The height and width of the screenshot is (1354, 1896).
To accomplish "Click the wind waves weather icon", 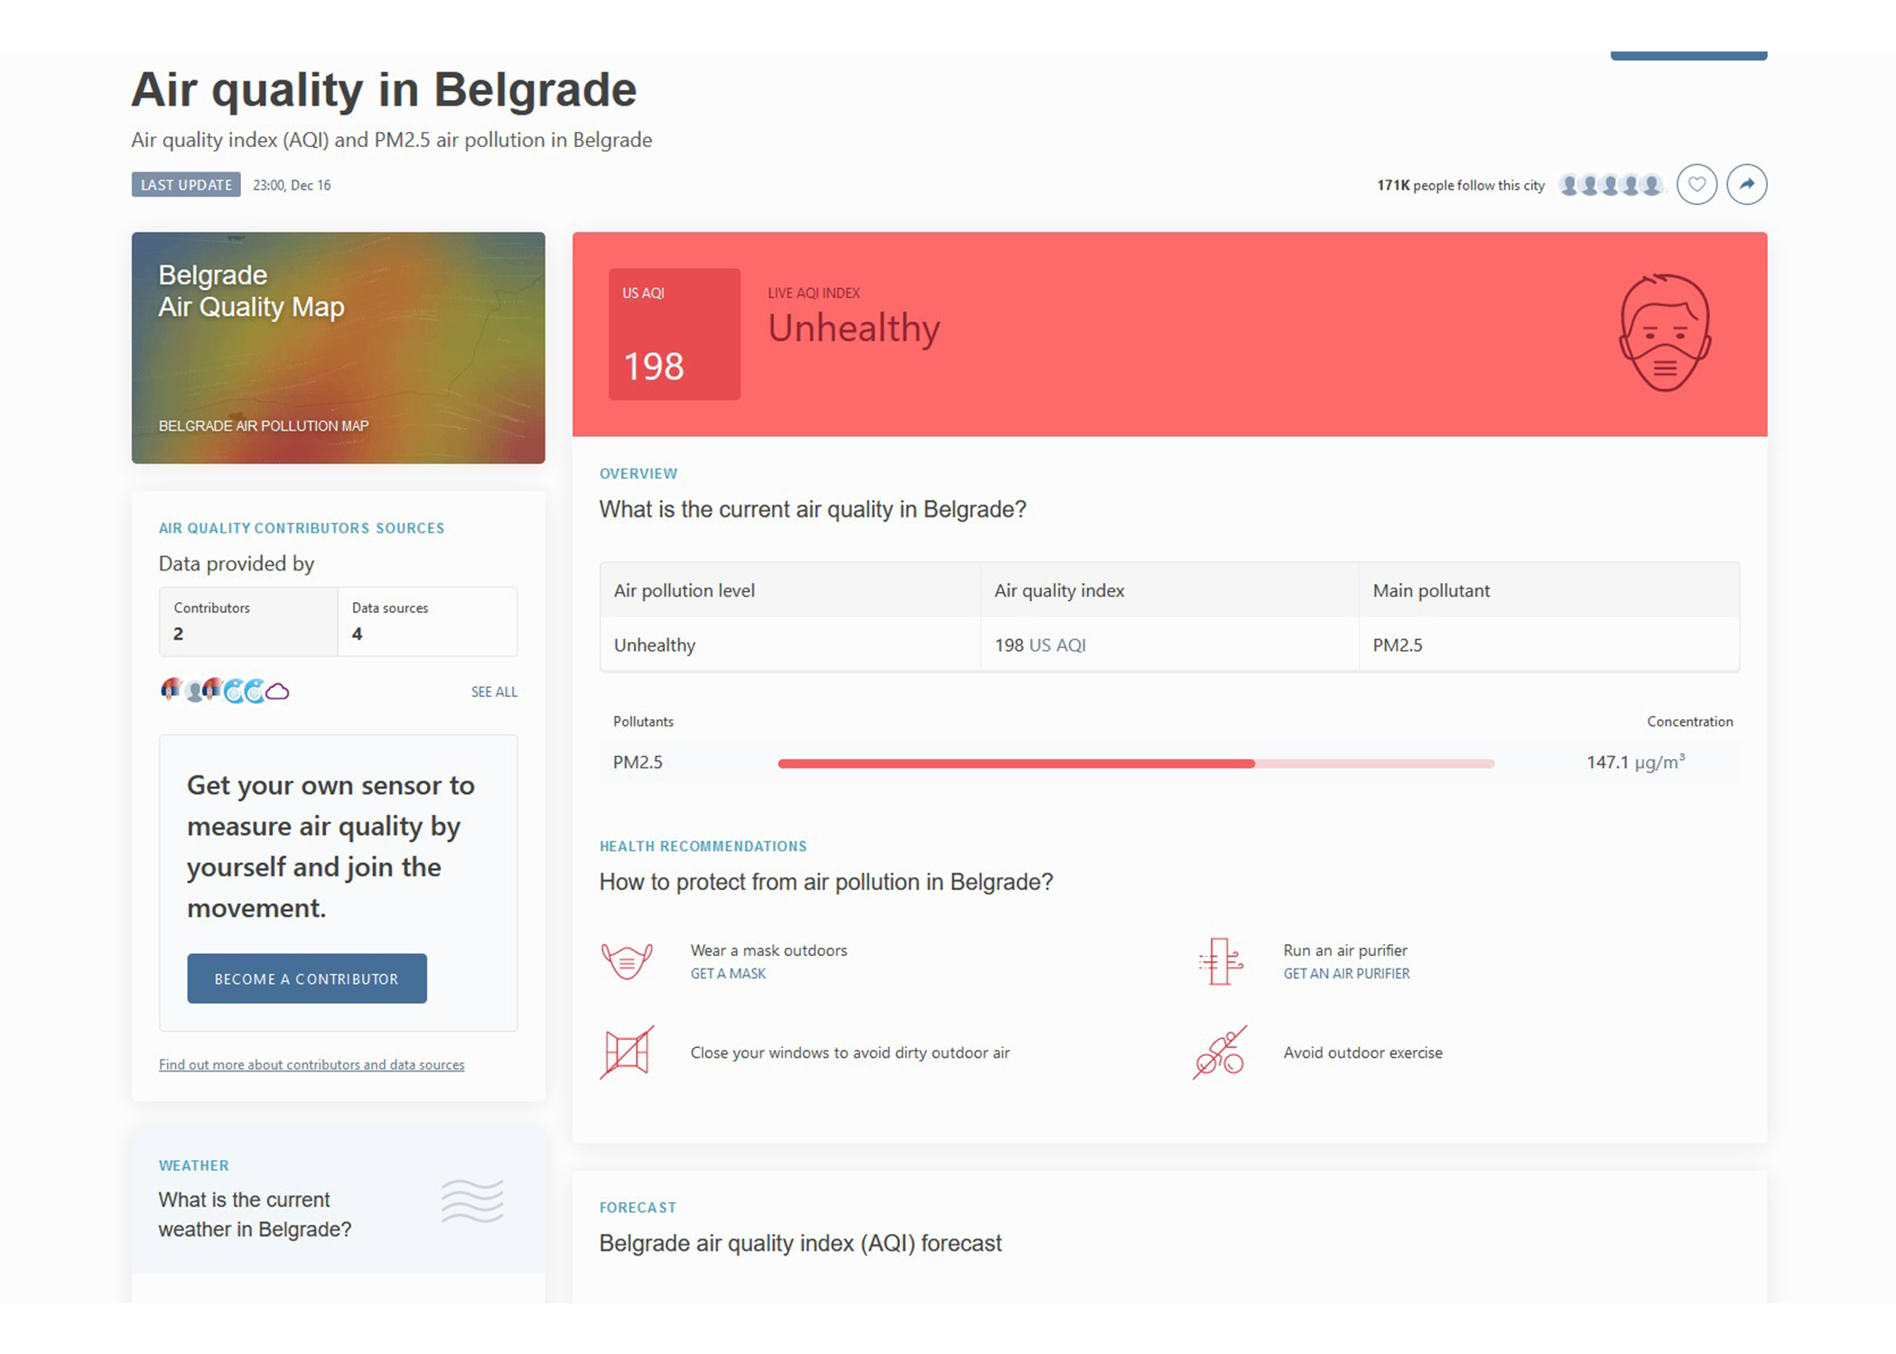I will pyautogui.click(x=472, y=1201).
